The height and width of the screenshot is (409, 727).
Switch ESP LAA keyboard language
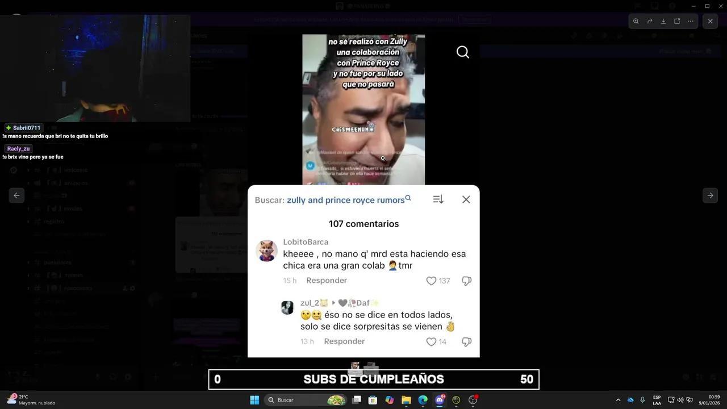point(657,400)
